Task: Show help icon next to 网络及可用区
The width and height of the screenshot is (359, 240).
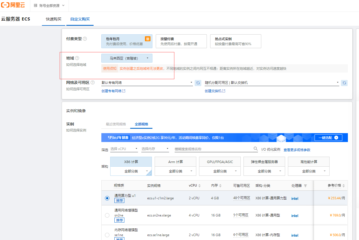Action: [93, 82]
